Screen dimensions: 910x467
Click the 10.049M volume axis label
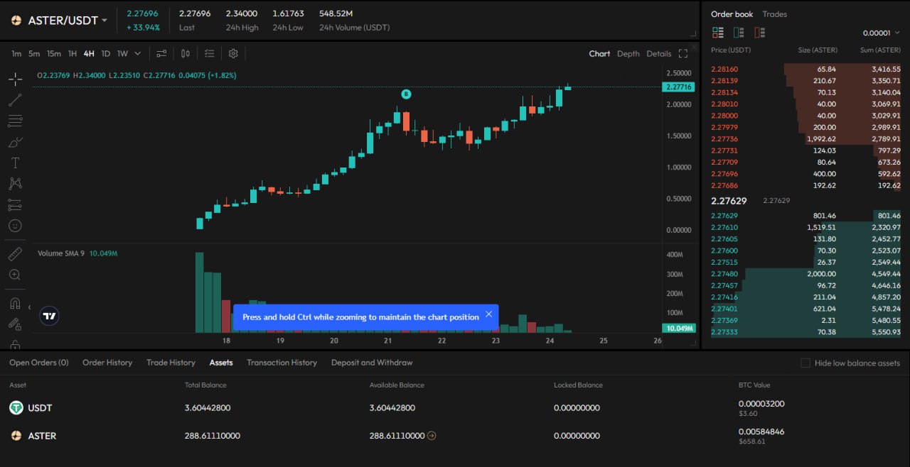[678, 329]
